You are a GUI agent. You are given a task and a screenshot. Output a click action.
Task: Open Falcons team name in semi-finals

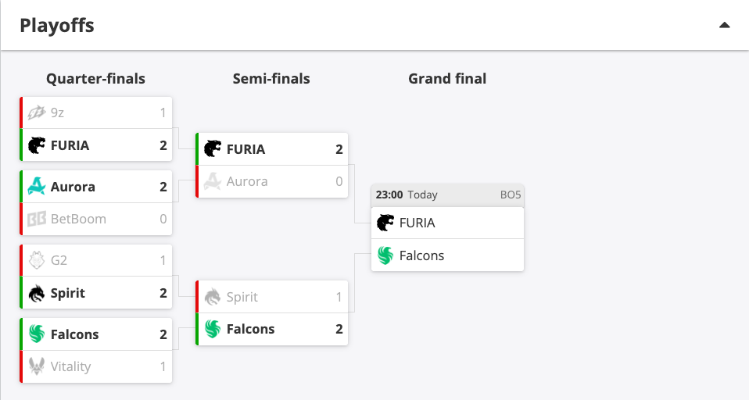pos(250,330)
